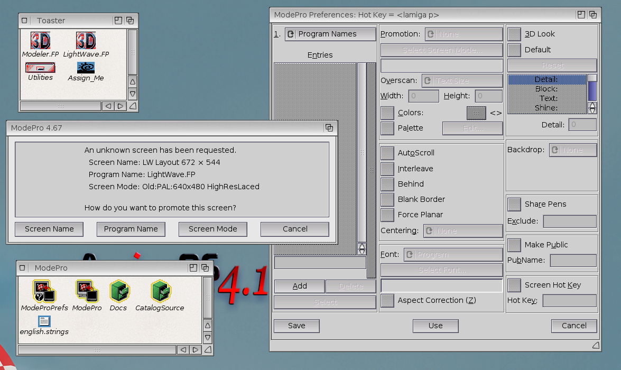
Task: Cycle the Backdrop setting
Action: [573, 150]
